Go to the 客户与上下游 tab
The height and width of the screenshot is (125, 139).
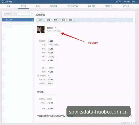point(73,6)
